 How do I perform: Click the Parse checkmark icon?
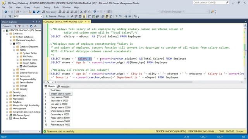72,16
